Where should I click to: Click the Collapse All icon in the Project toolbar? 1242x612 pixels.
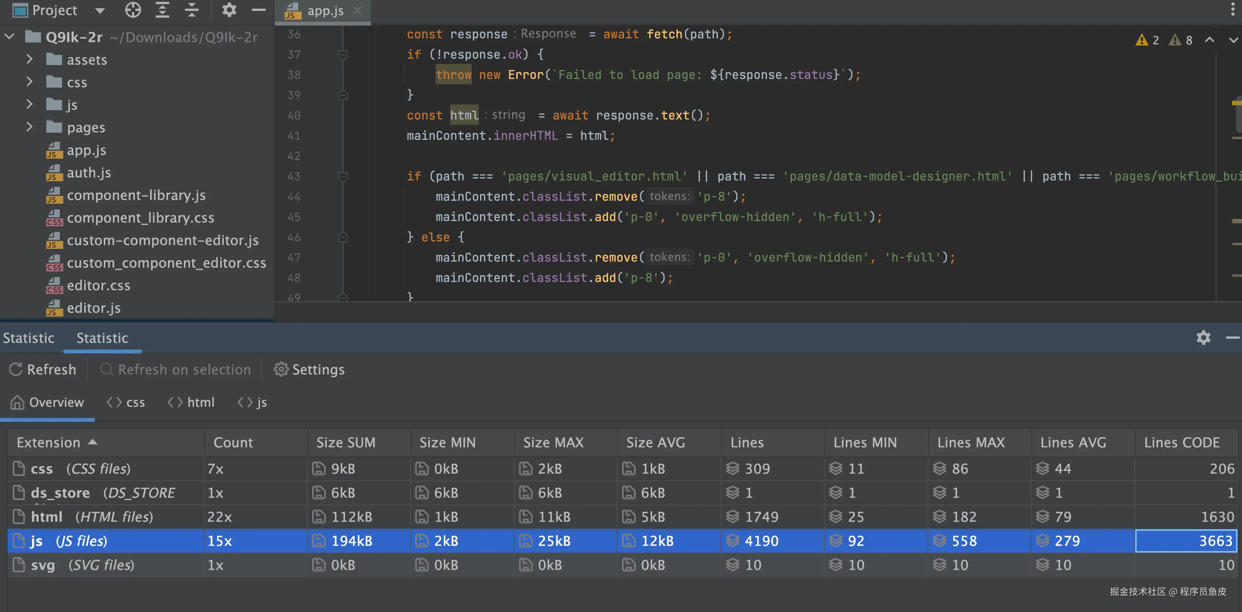pyautogui.click(x=192, y=10)
